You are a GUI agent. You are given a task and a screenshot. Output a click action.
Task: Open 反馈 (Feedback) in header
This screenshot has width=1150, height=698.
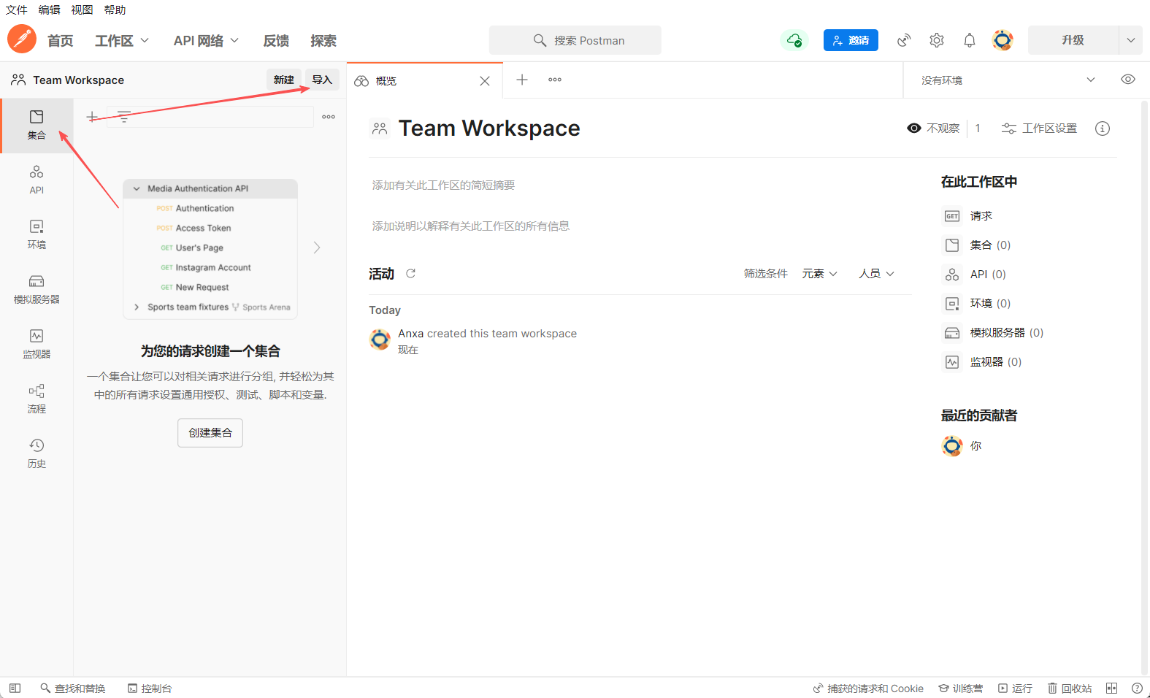tap(276, 41)
